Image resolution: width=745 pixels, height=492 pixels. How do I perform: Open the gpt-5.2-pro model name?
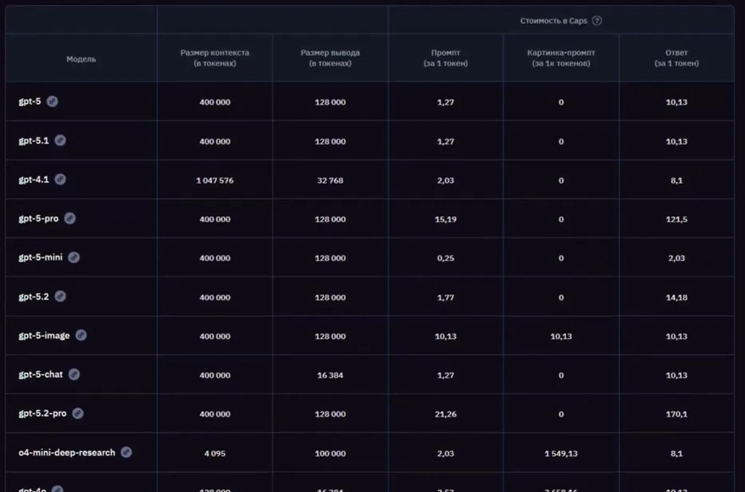point(43,414)
